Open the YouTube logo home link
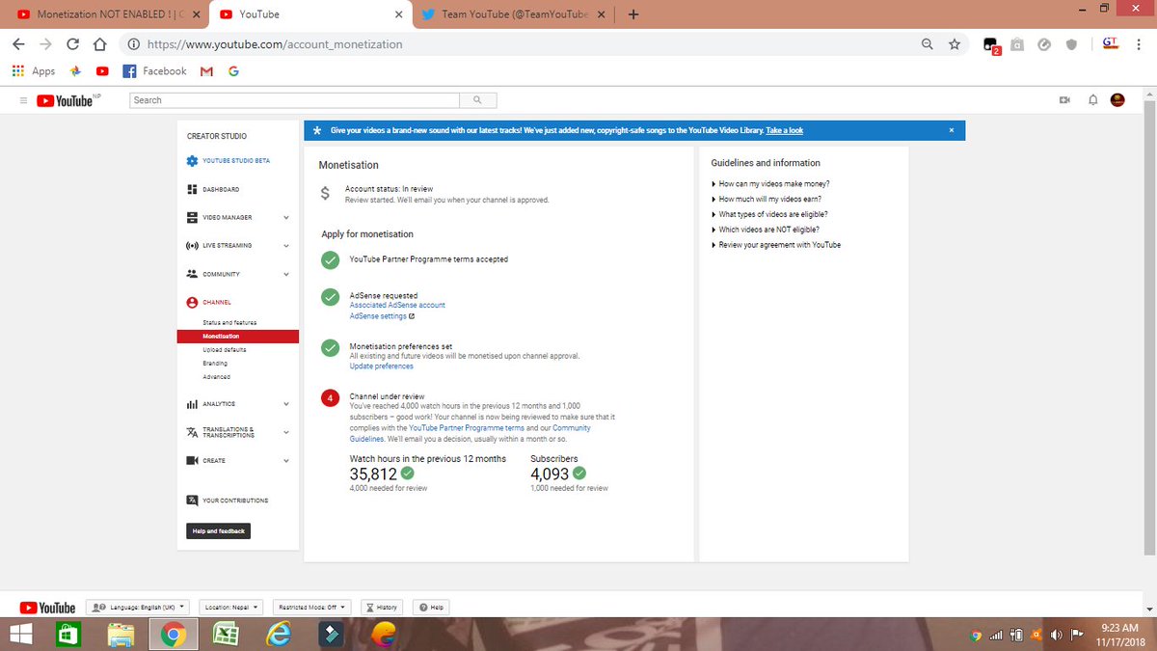This screenshot has width=1157, height=651. tap(65, 100)
